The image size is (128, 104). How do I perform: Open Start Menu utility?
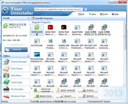[x=16, y=75]
